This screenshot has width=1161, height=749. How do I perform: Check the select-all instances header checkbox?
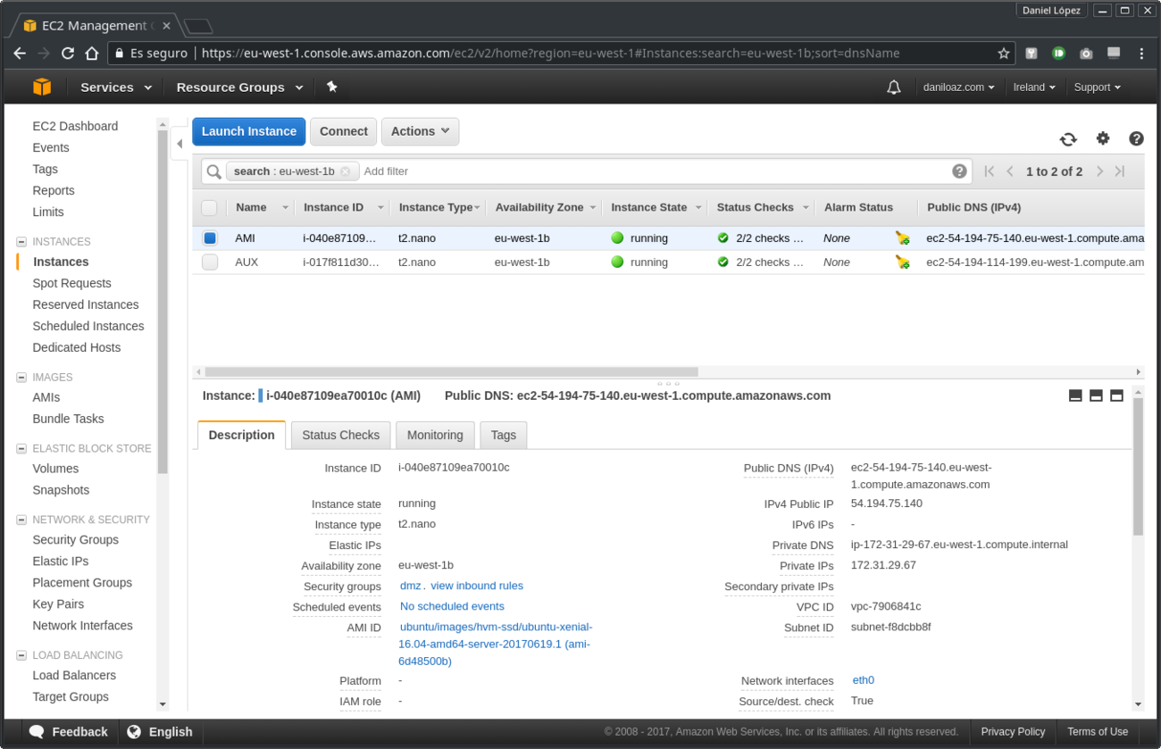point(209,206)
